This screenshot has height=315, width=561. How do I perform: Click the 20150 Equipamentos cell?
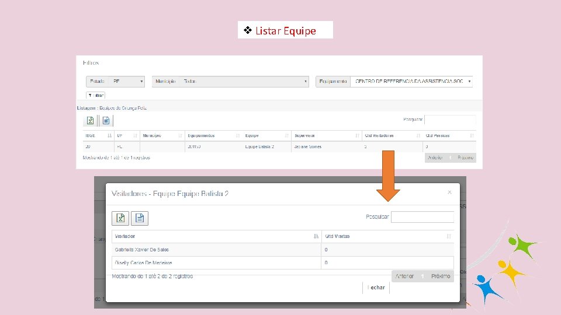pyautogui.click(x=213, y=147)
